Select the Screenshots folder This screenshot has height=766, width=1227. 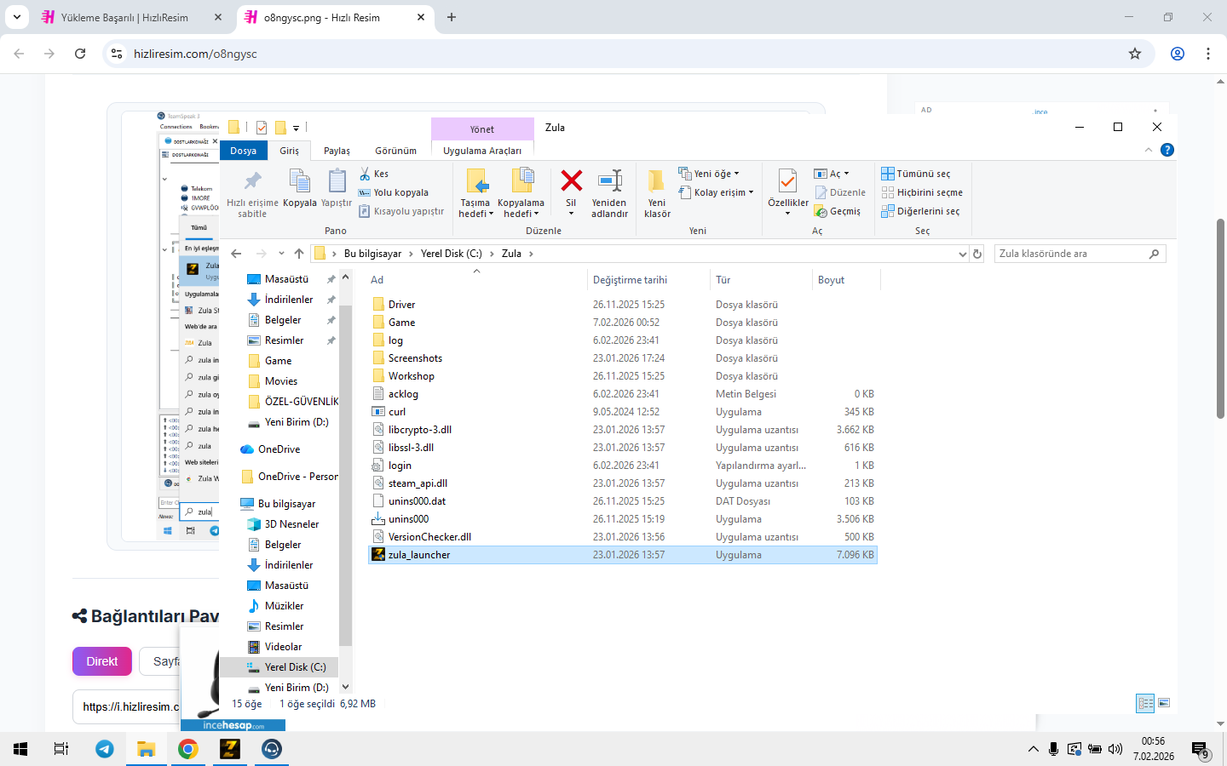[622, 358]
